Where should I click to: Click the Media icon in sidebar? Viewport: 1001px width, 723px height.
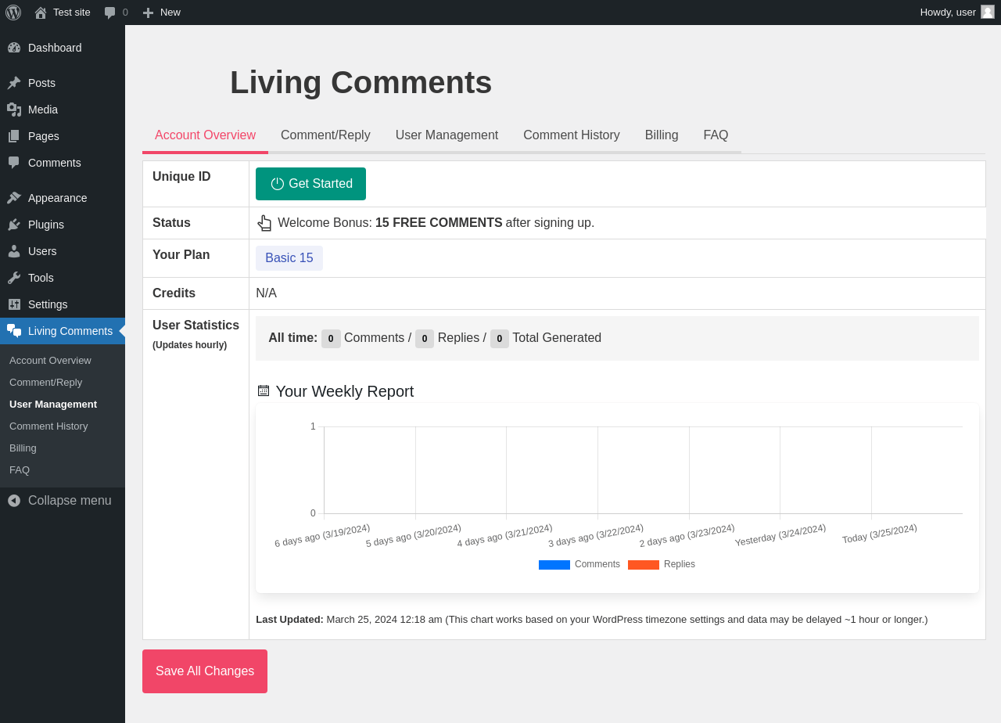tap(14, 110)
